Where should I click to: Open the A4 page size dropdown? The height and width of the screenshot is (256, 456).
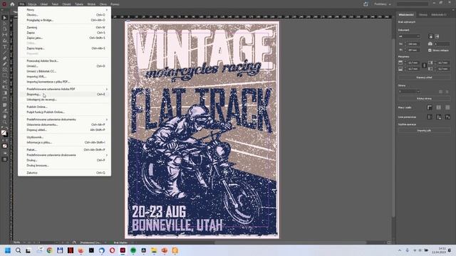click(x=409, y=36)
